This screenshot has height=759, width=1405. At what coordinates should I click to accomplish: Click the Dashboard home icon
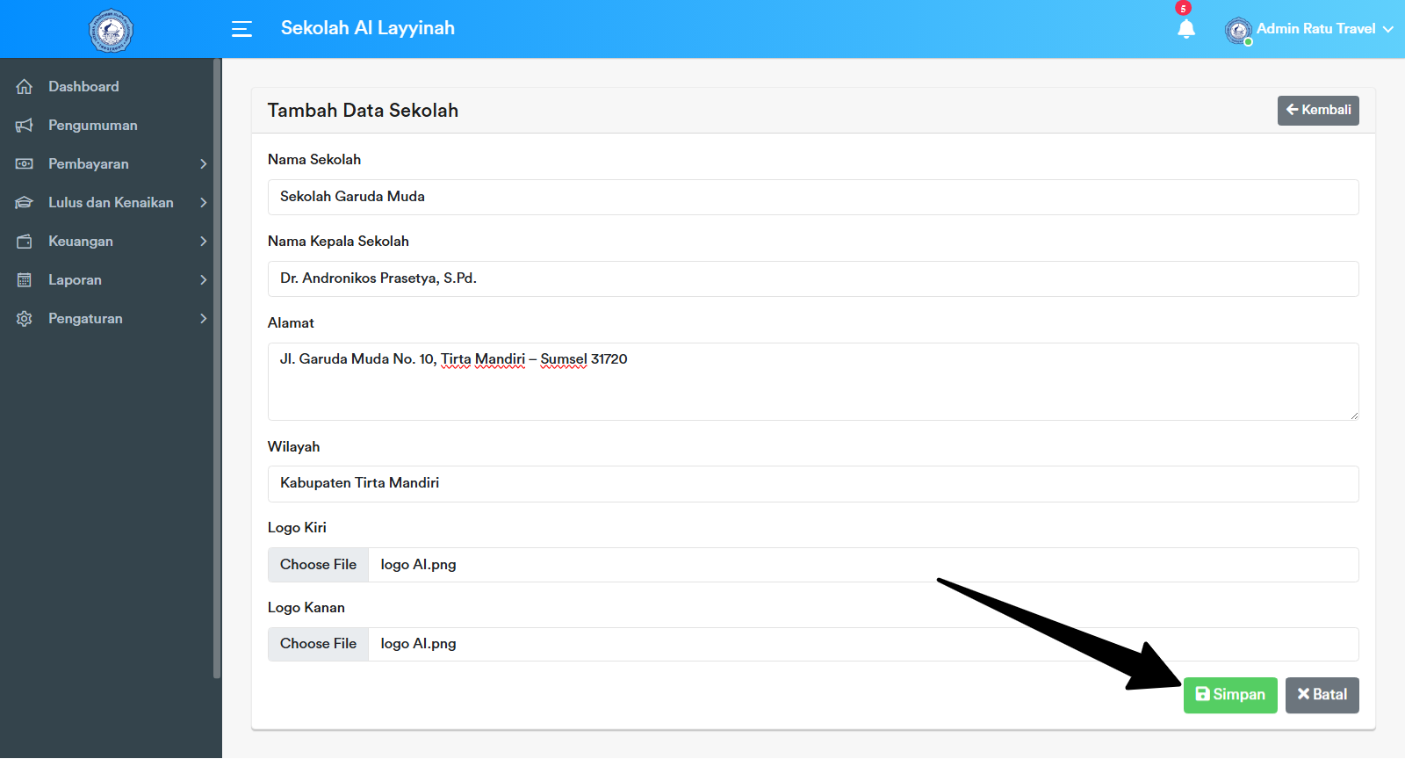(25, 87)
